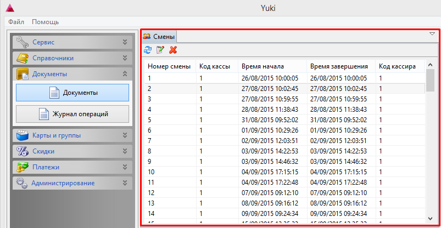Select shift row number 5

[285, 119]
